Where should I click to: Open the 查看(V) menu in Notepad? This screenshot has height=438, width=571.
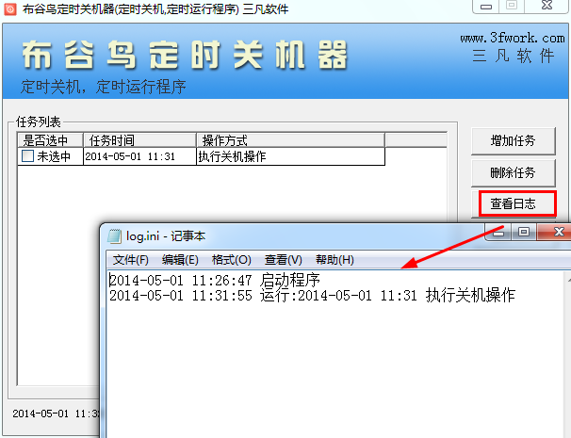point(283,260)
